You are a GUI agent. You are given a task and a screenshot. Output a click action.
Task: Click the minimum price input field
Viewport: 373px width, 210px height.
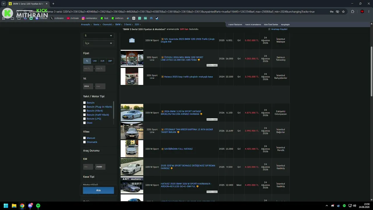pyautogui.click(x=88, y=69)
